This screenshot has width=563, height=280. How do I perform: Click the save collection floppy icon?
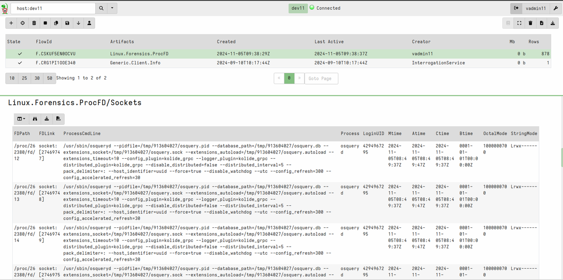click(x=67, y=23)
